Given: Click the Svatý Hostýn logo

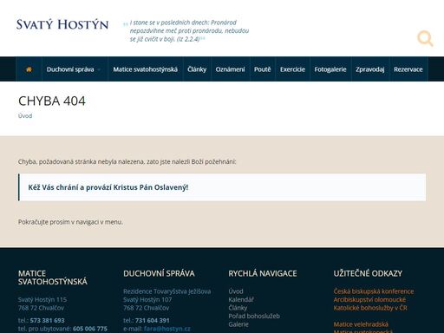Looking at the screenshot, I should click(62, 24).
